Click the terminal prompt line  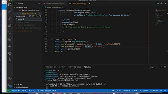(46, 88)
